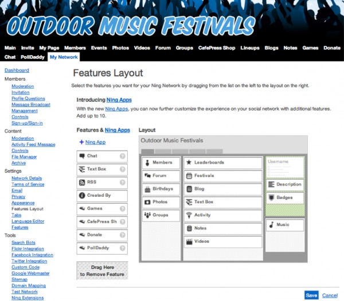The image size is (344, 301).
Task: Go to the Invite tab
Action: [28, 48]
